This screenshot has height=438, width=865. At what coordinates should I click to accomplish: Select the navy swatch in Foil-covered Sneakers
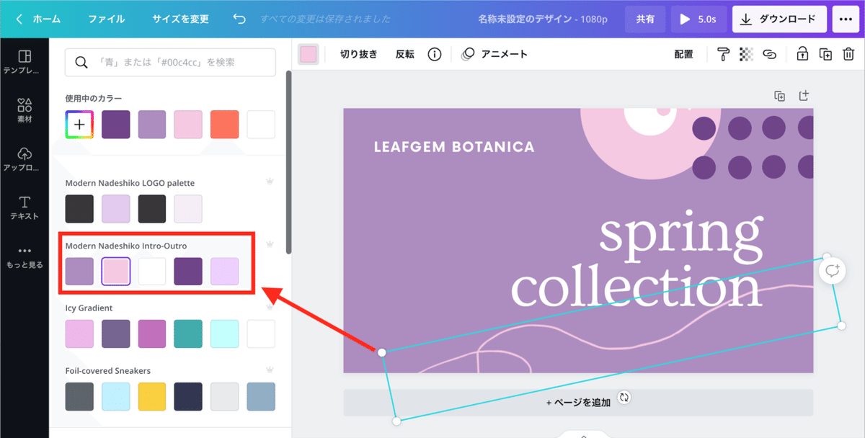click(188, 396)
